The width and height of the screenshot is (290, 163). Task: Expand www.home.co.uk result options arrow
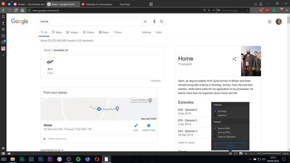point(63,150)
